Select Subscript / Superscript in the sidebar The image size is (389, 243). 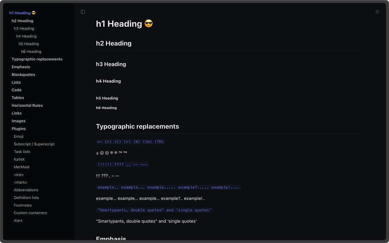click(x=34, y=144)
